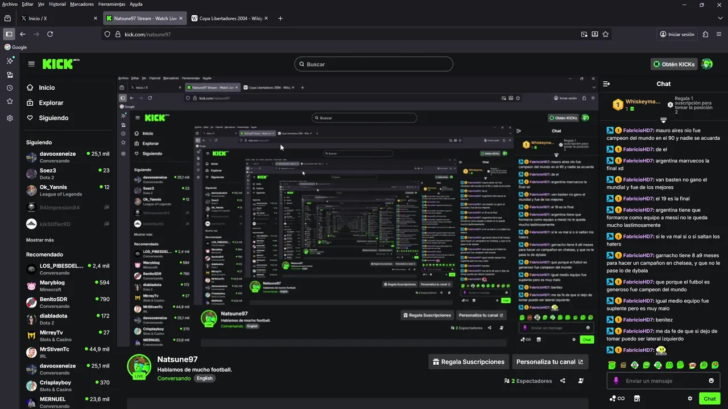Click the first green halo emote

point(612,365)
